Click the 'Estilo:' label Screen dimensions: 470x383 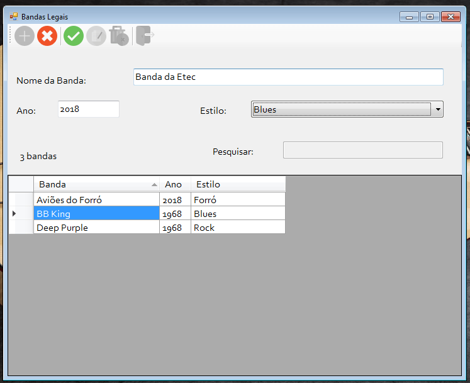pos(213,111)
